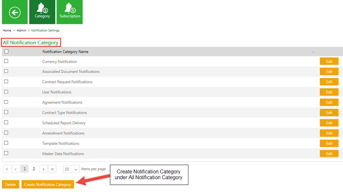Select the Template Notifications row checkbox
Screen dimensions: 343x192
point(6,143)
